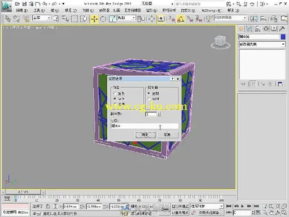Screen dimensions: 289x217
Task: Activate the Select and Move tool
Action: click(94, 19)
